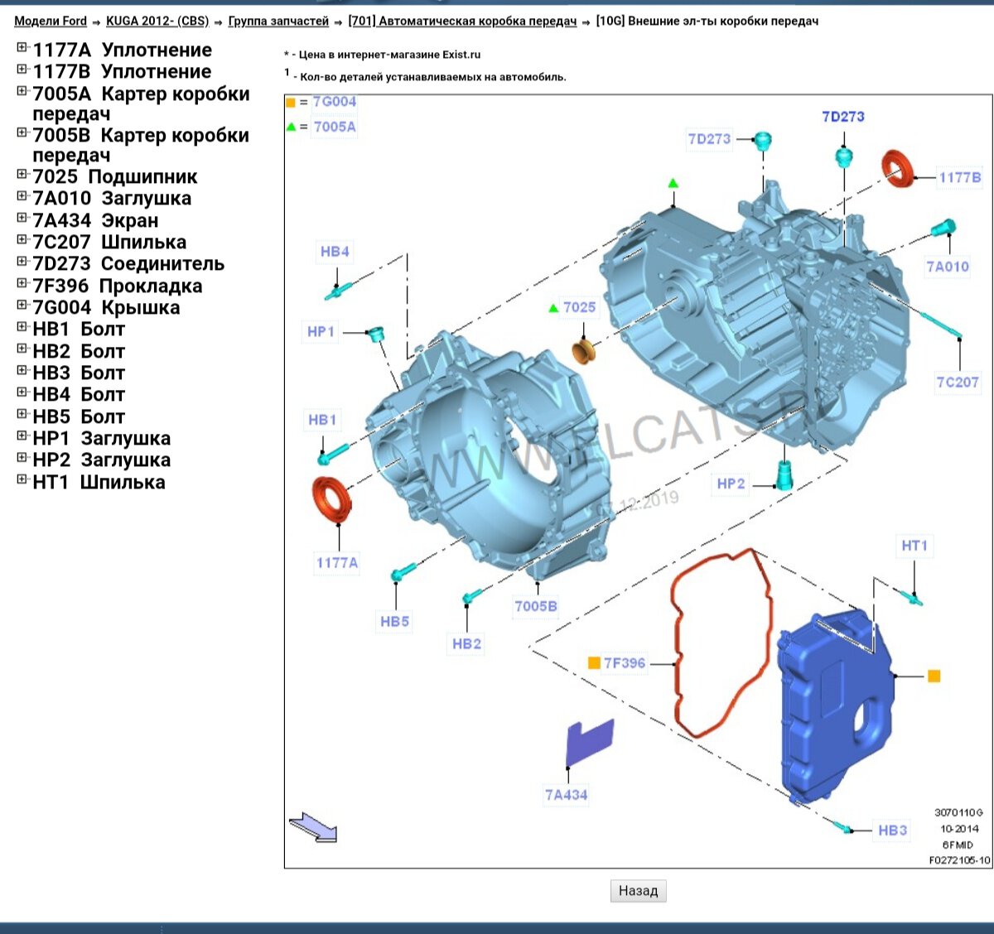The height and width of the screenshot is (934, 994).
Task: Click the orange square marker beside blue cover
Action: click(x=934, y=676)
